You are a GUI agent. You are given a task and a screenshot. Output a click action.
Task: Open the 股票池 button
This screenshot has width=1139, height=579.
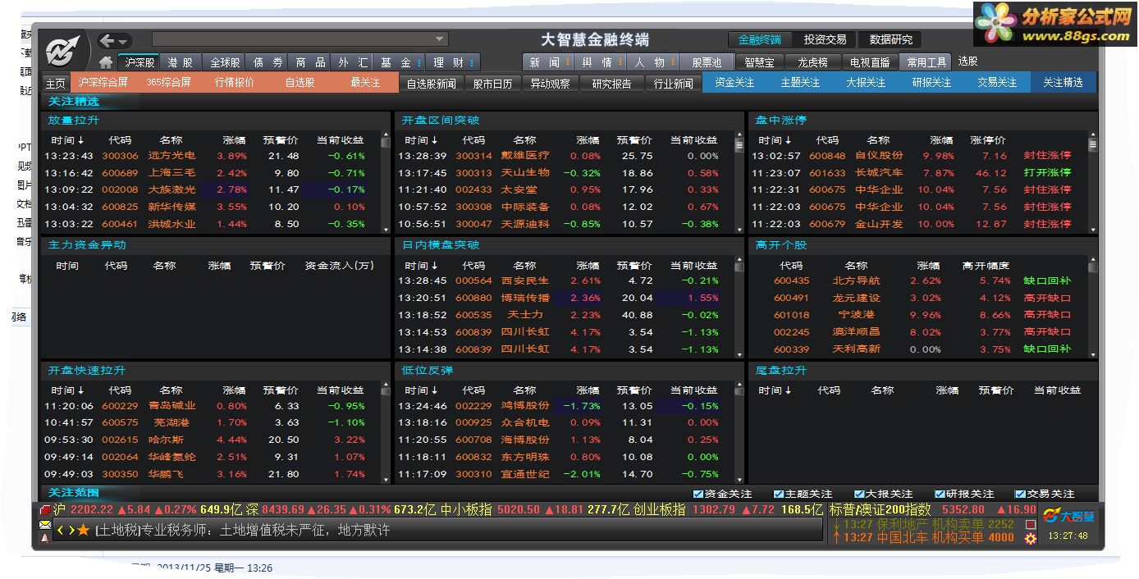pos(707,62)
